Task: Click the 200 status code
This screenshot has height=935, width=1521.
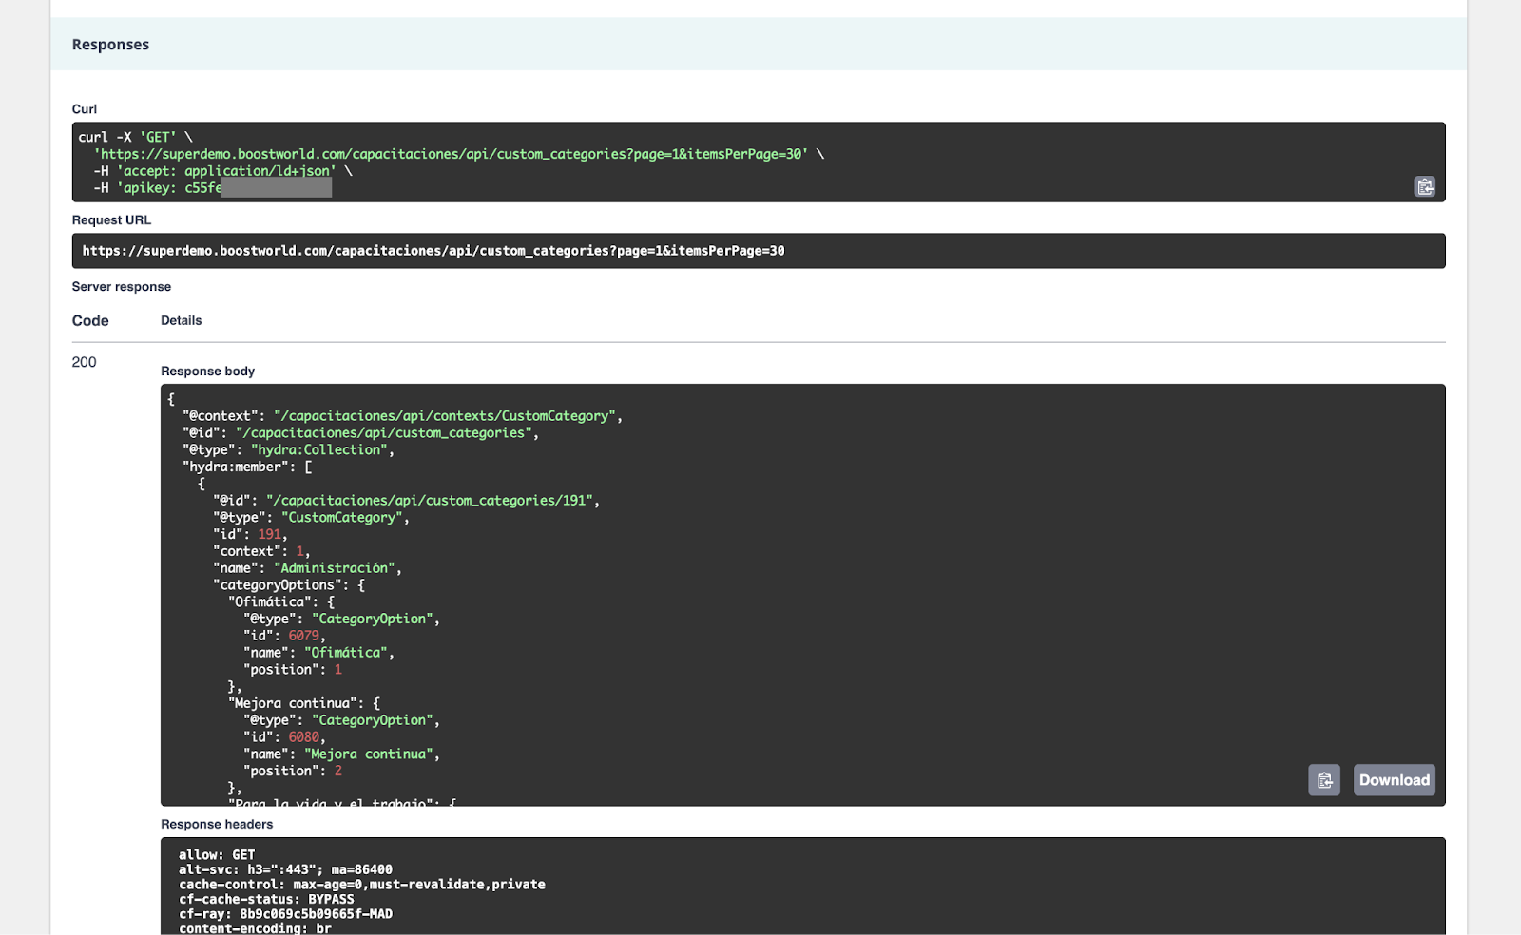Action: (84, 362)
